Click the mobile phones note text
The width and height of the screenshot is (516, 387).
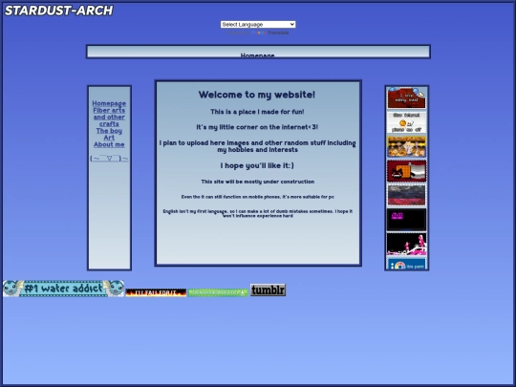258,197
